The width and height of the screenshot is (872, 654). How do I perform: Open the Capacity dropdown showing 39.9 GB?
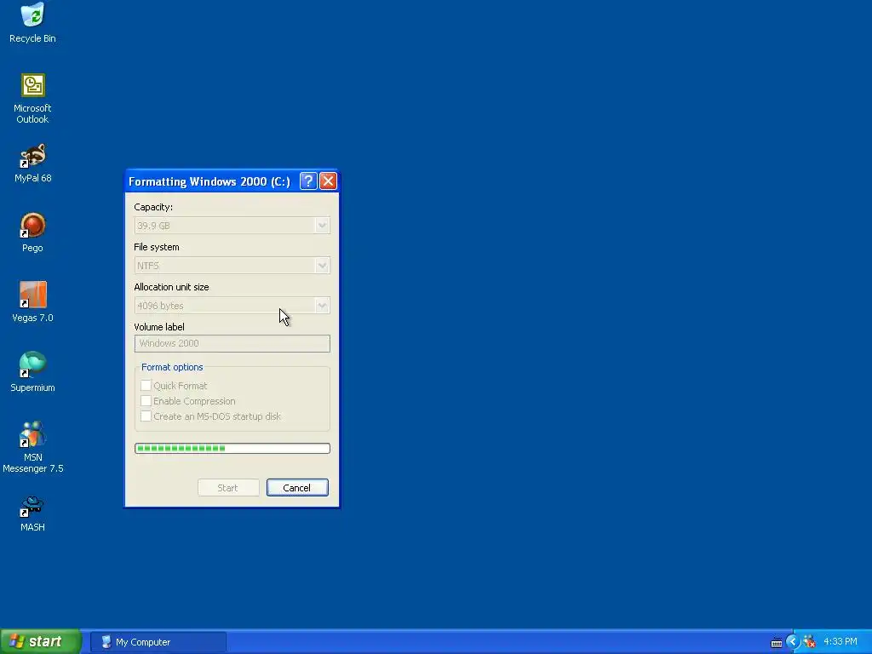232,225
